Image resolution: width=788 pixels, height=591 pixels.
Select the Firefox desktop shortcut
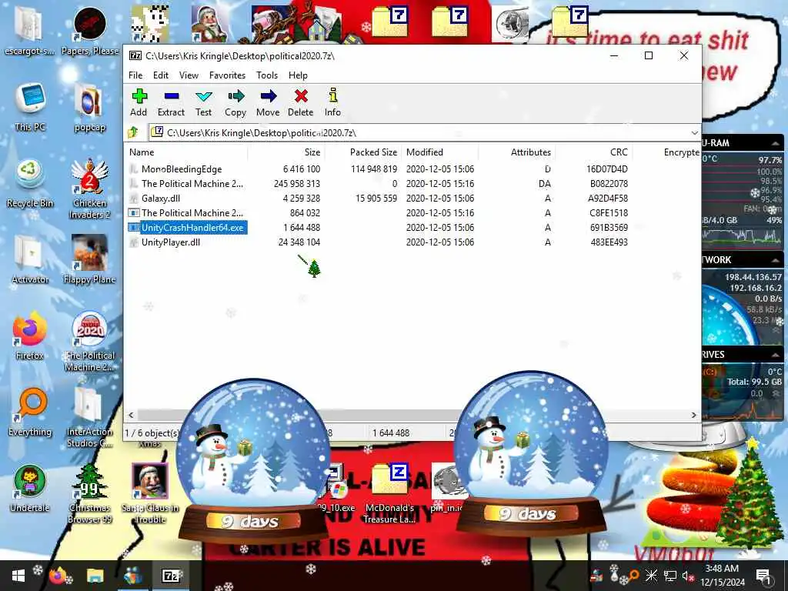click(x=30, y=336)
